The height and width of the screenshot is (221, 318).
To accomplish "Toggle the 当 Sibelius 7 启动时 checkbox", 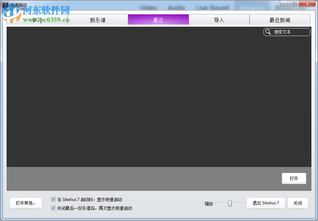I will [53, 199].
